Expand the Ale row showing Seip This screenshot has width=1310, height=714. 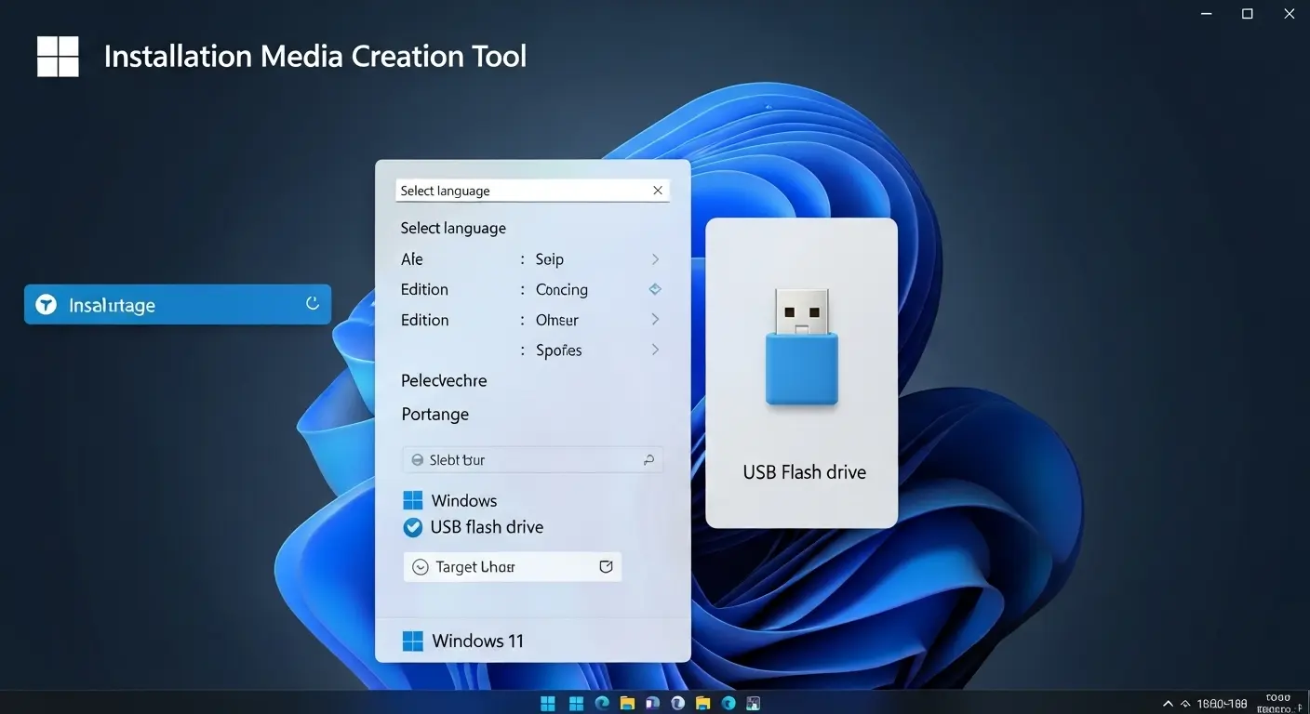tap(655, 259)
